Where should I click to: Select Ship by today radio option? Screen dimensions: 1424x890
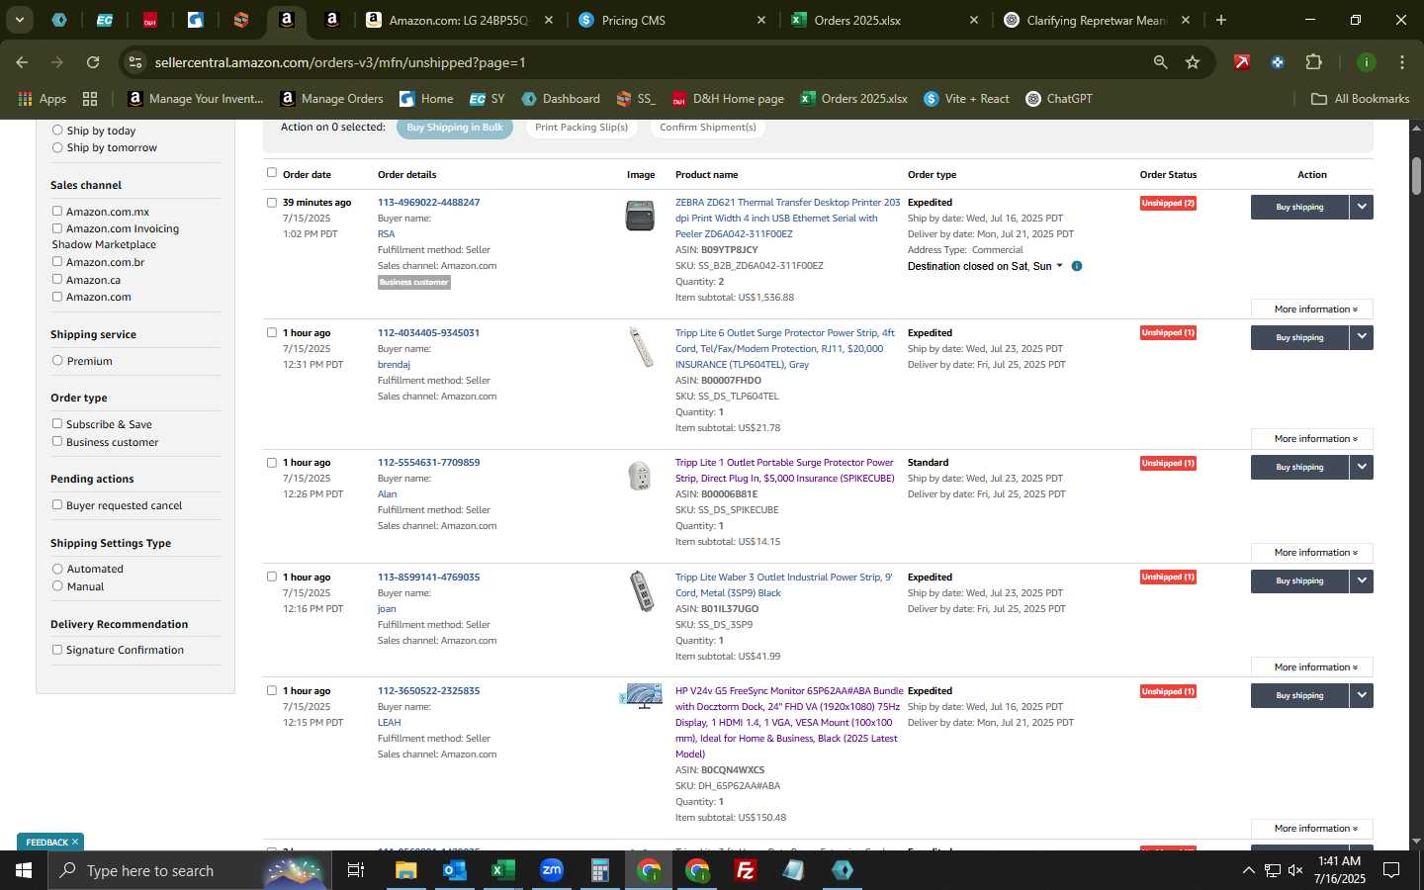click(57, 130)
